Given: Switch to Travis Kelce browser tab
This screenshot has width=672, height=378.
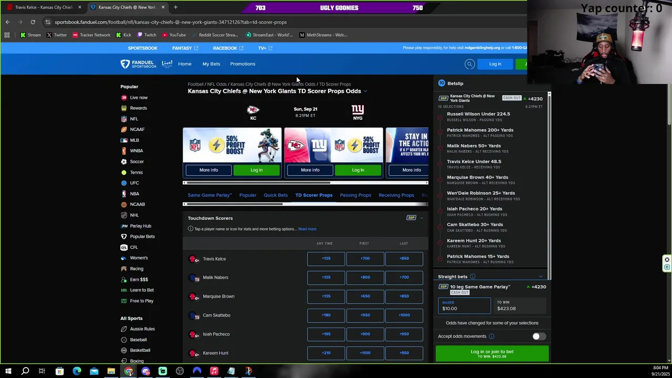Looking at the screenshot, I should (44, 7).
